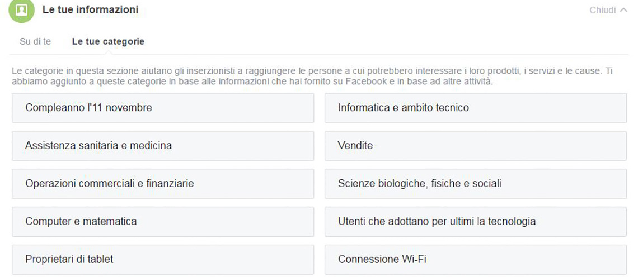Click the category description paragraph text

[x=312, y=77]
